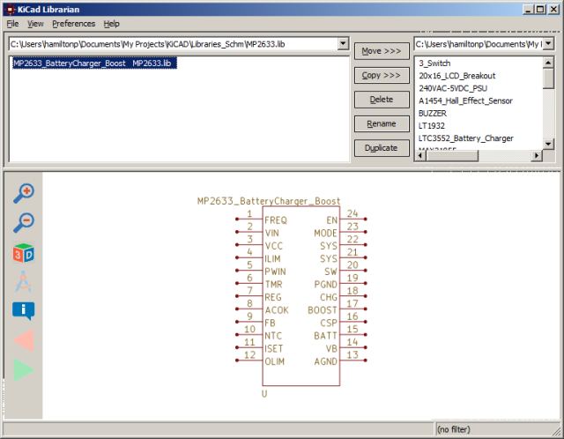564x439 pixels.
Task: Click the red left arrow previous icon
Action: (24, 340)
